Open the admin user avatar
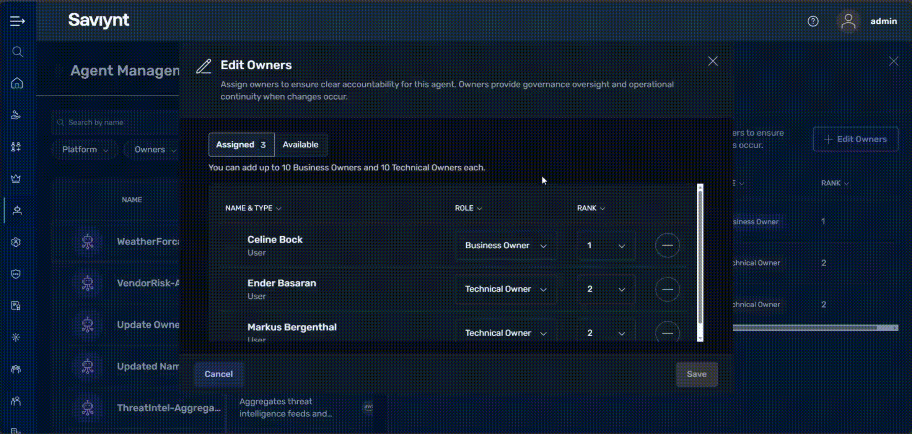Viewport: 912px width, 434px height. [848, 21]
